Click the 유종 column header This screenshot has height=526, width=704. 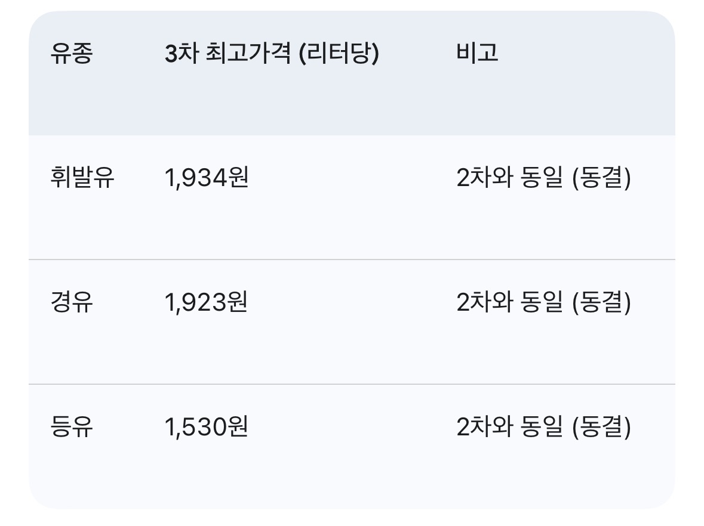click(x=72, y=53)
